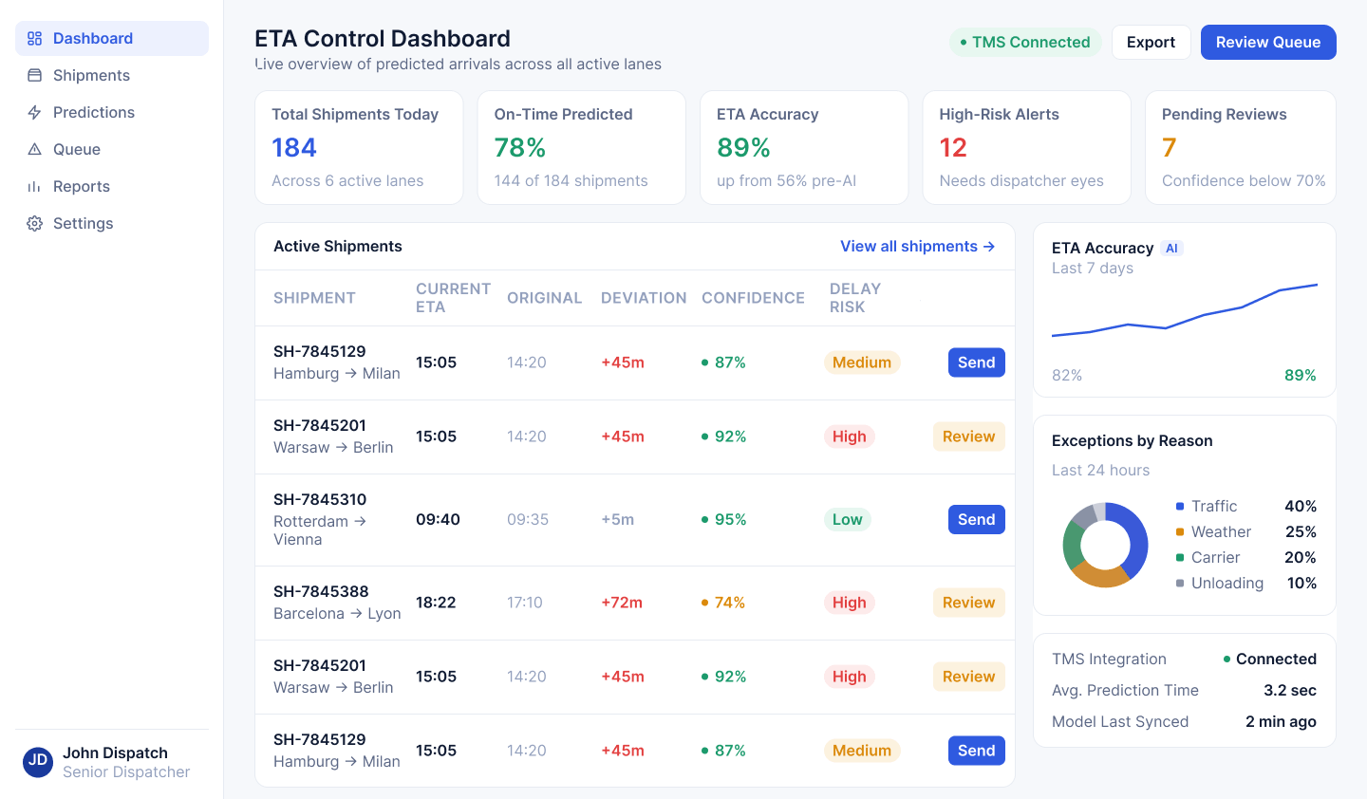Viewport: 1367px width, 799px height.
Task: Open Dashboard in the sidebar
Action: point(112,38)
